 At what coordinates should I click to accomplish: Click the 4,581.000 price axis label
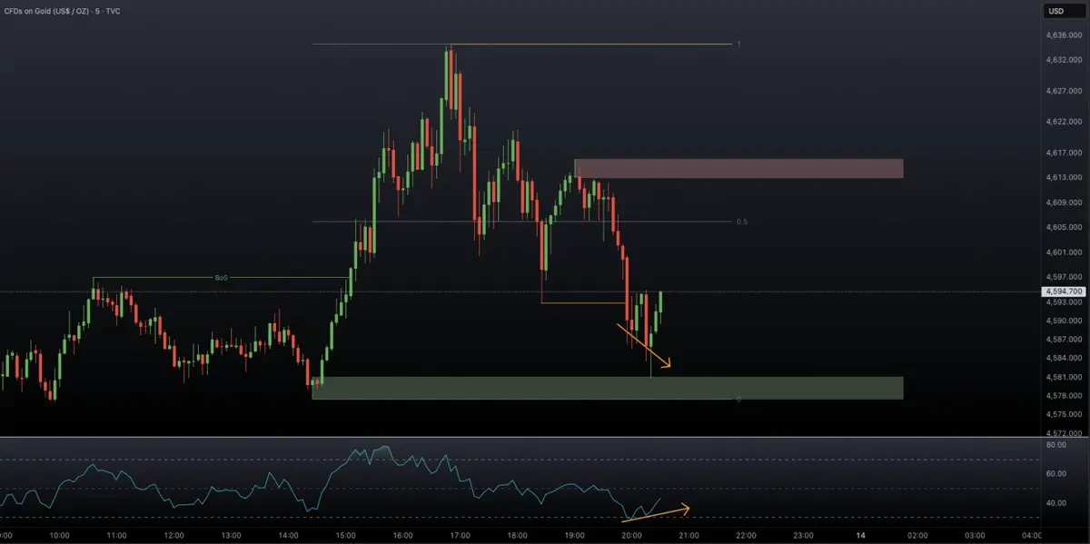click(1063, 377)
